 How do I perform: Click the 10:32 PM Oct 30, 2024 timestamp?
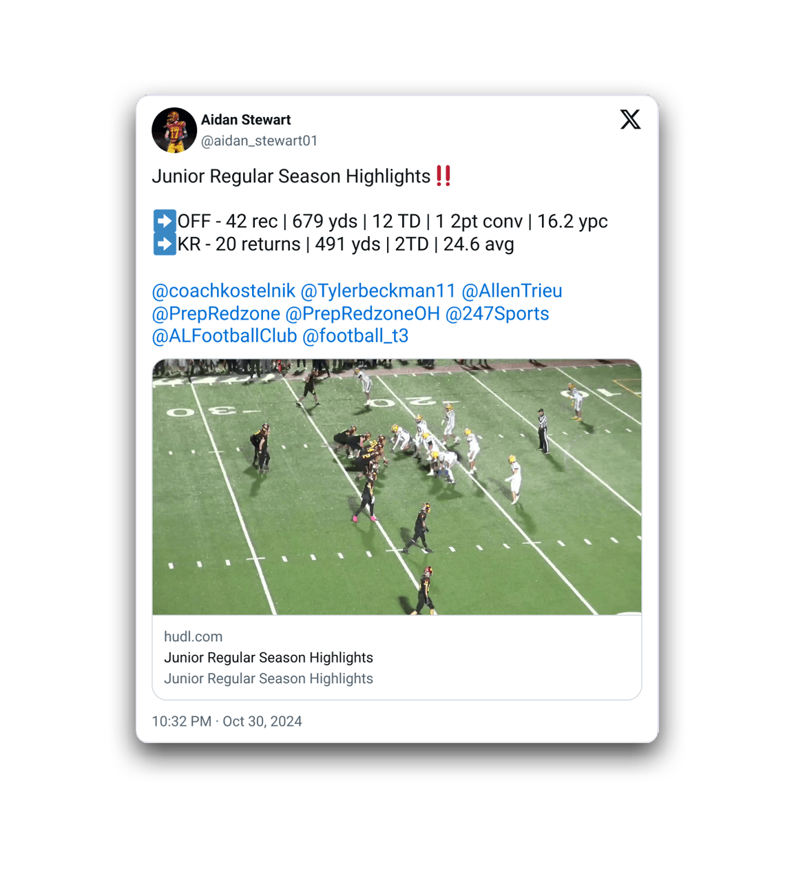click(x=227, y=721)
